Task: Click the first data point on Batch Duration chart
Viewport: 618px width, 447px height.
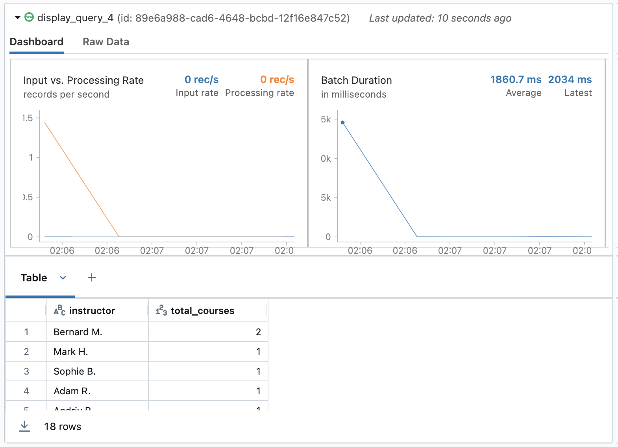Action: pyautogui.click(x=342, y=123)
